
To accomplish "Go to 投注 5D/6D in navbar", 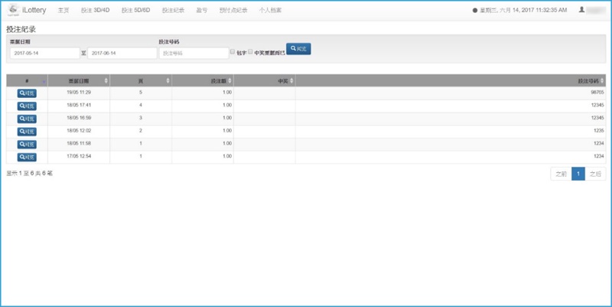I will (x=136, y=11).
